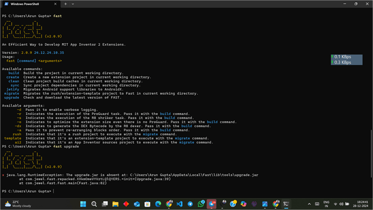
Task: Open WhatsApp from the taskbar
Action: click(201, 204)
